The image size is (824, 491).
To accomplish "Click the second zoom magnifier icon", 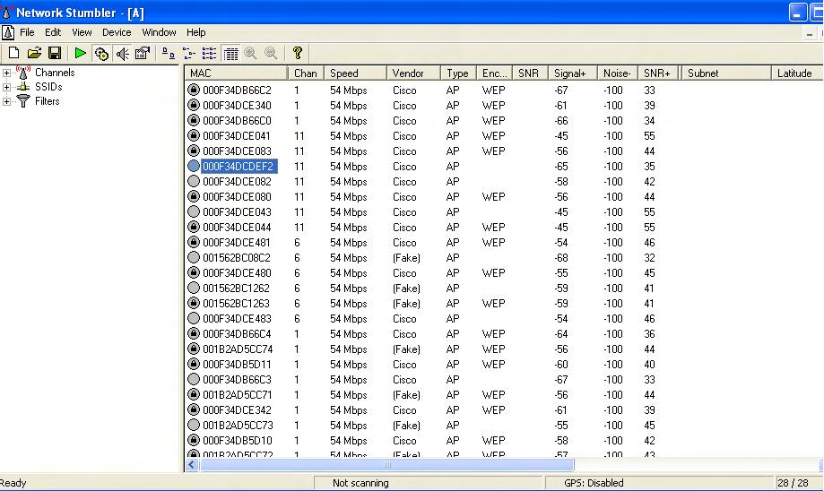I will tap(271, 53).
